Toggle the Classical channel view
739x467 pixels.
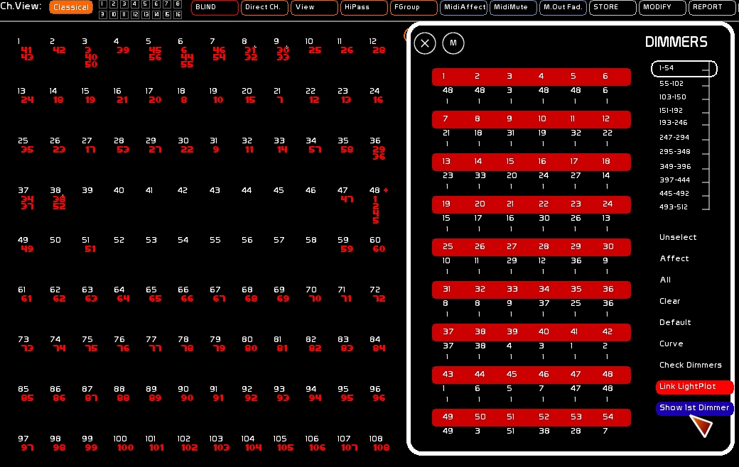pos(70,7)
